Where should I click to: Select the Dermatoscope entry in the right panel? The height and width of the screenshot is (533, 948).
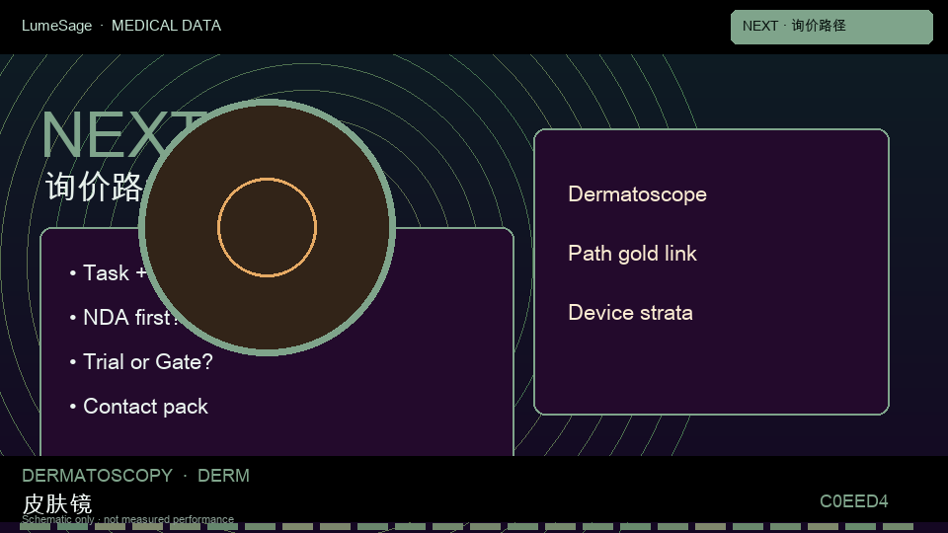pos(637,194)
